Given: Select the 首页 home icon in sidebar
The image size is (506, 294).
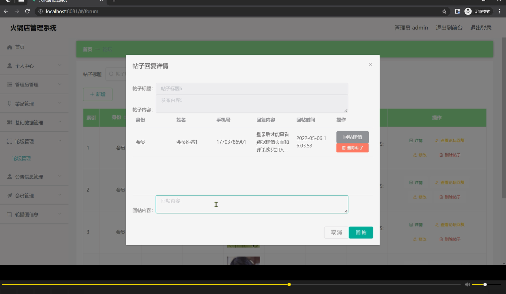Looking at the screenshot, I should (x=10, y=47).
